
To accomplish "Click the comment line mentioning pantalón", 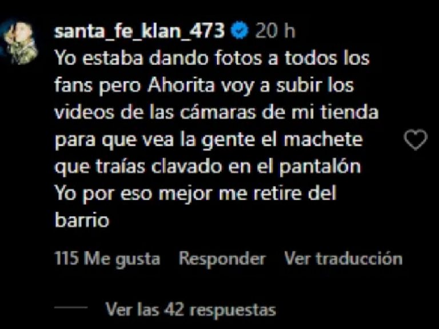I will click(x=207, y=167).
